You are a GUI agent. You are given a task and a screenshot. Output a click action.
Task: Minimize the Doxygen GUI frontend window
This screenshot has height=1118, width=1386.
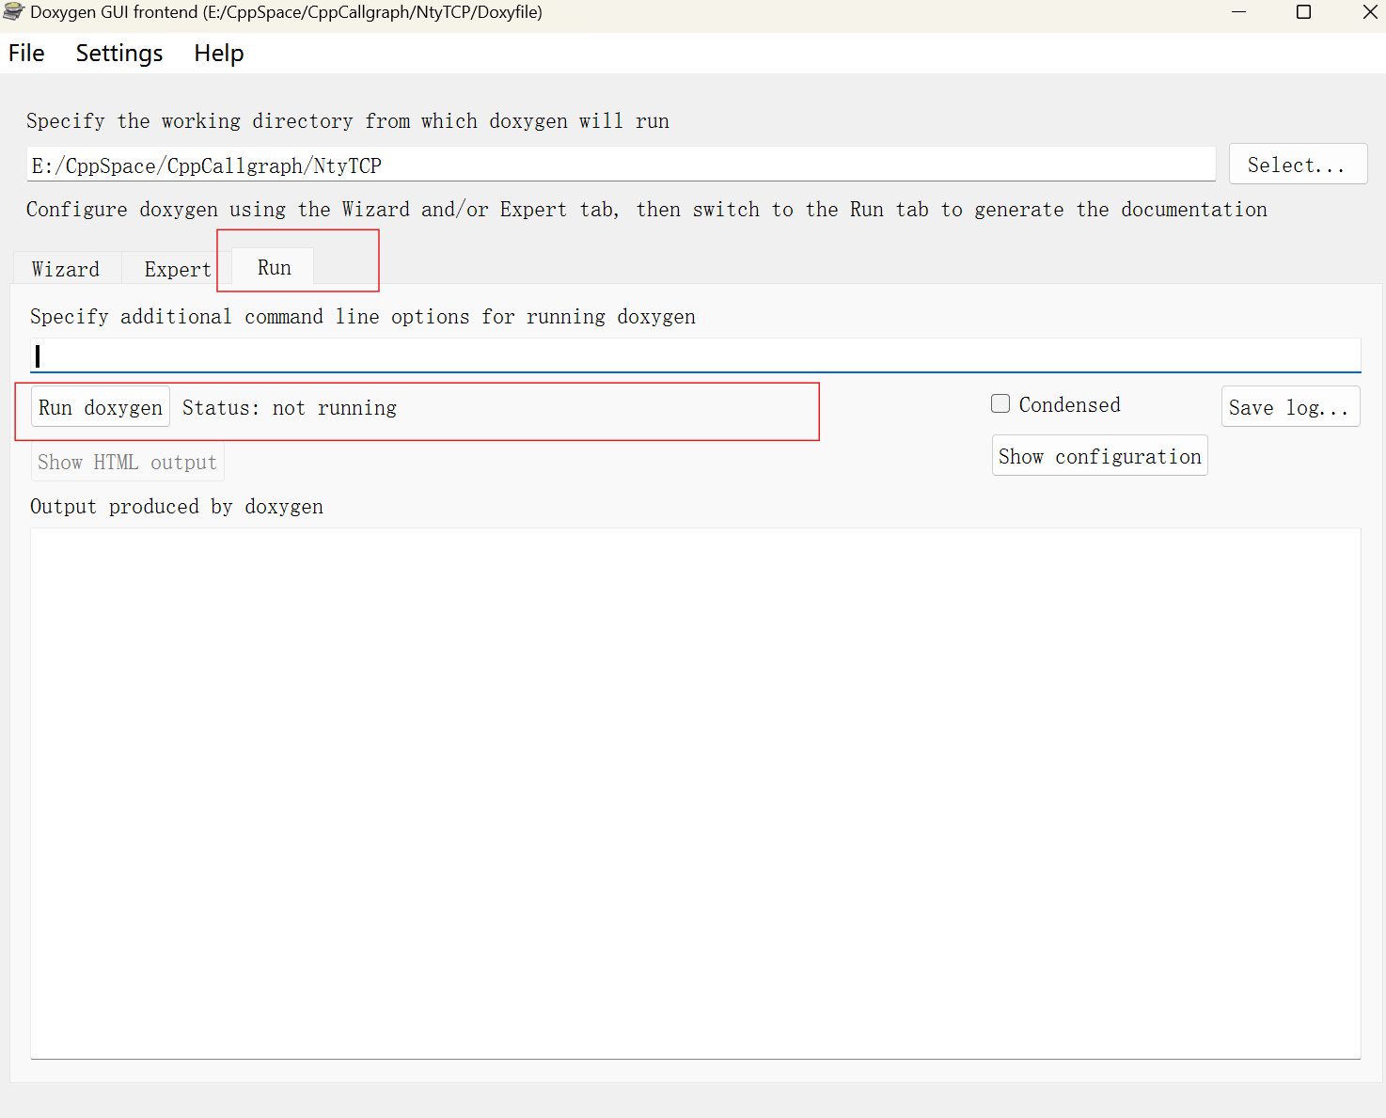click(1238, 12)
